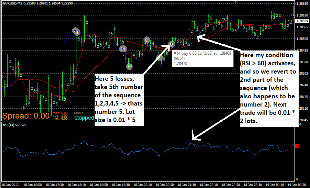This screenshot has width=310, height=188.
Task: Click price axis label '1.28695'
Action: [303, 3]
